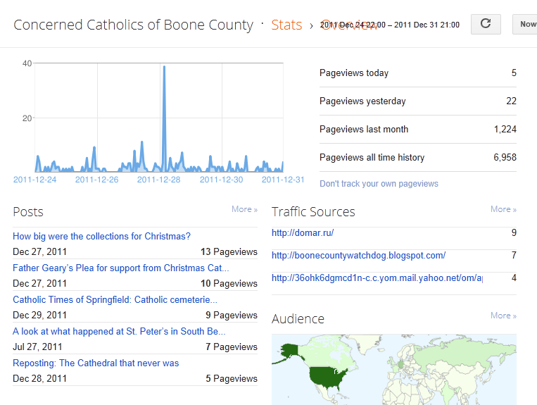Open post Catholic Times of Springfield

(x=115, y=300)
